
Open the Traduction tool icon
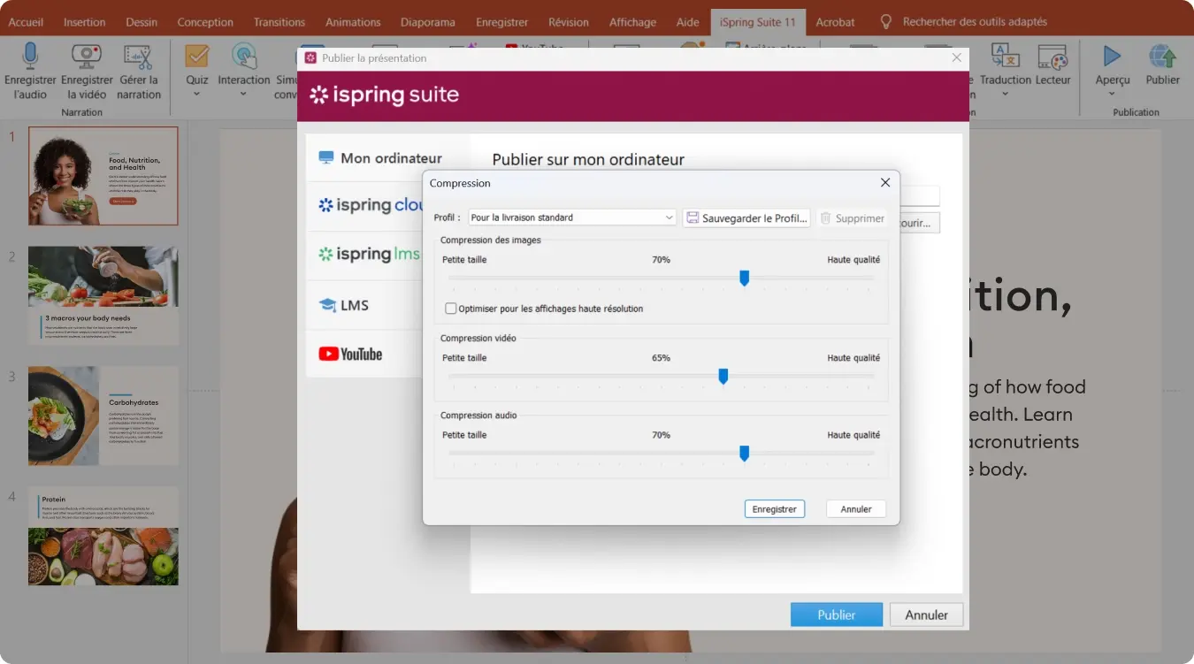(1006, 56)
